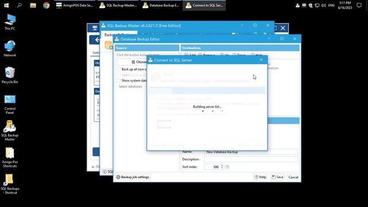Close the AmigoPOS window behind
The image size is (368, 207).
[283, 28]
